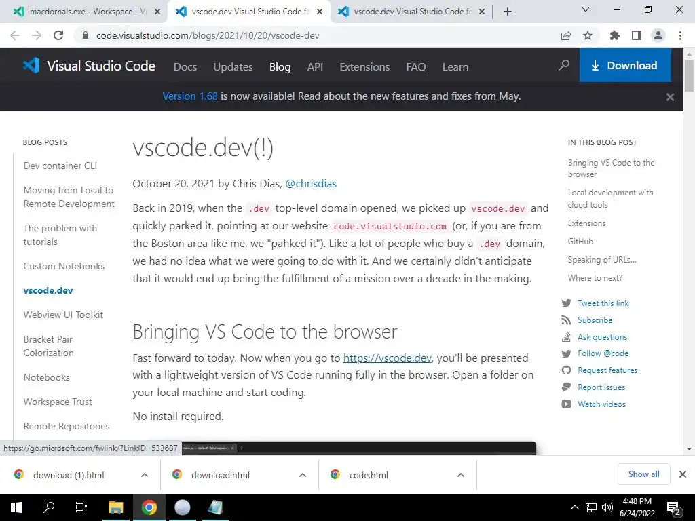The height and width of the screenshot is (521, 695).
Task: Open the Docs navigation item
Action: (x=185, y=67)
